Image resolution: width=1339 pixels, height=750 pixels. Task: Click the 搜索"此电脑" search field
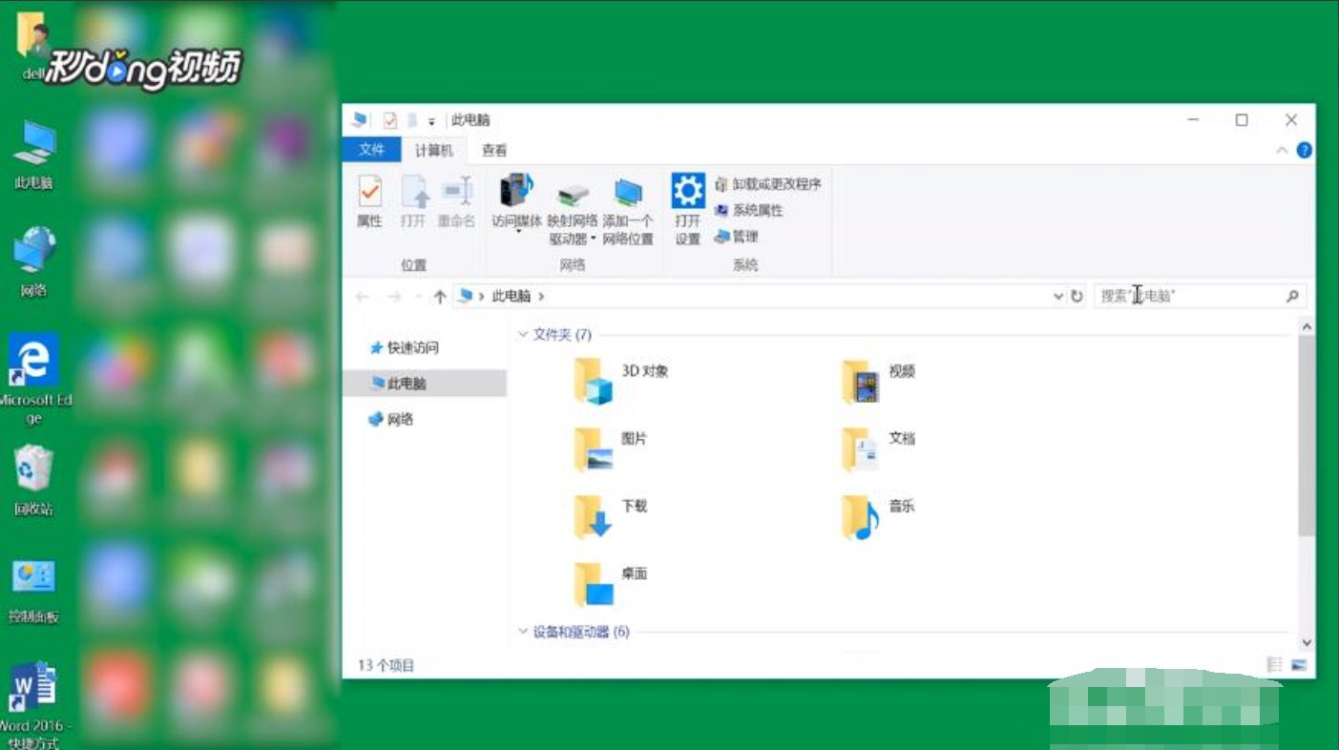(x=1199, y=297)
